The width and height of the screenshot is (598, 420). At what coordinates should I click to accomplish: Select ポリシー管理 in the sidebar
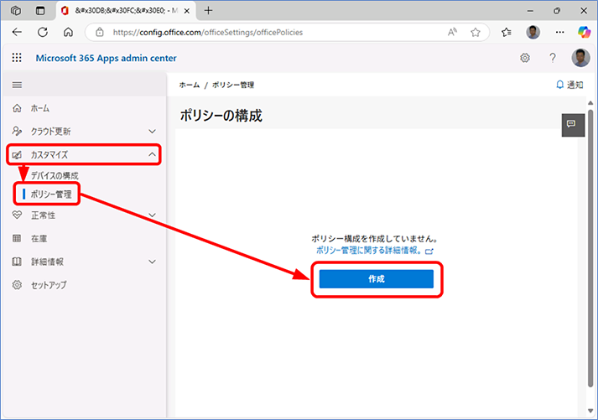point(51,194)
